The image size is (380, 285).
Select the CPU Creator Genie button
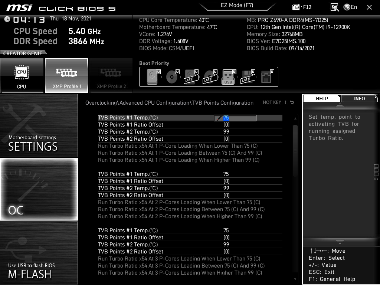pyautogui.click(x=22, y=76)
